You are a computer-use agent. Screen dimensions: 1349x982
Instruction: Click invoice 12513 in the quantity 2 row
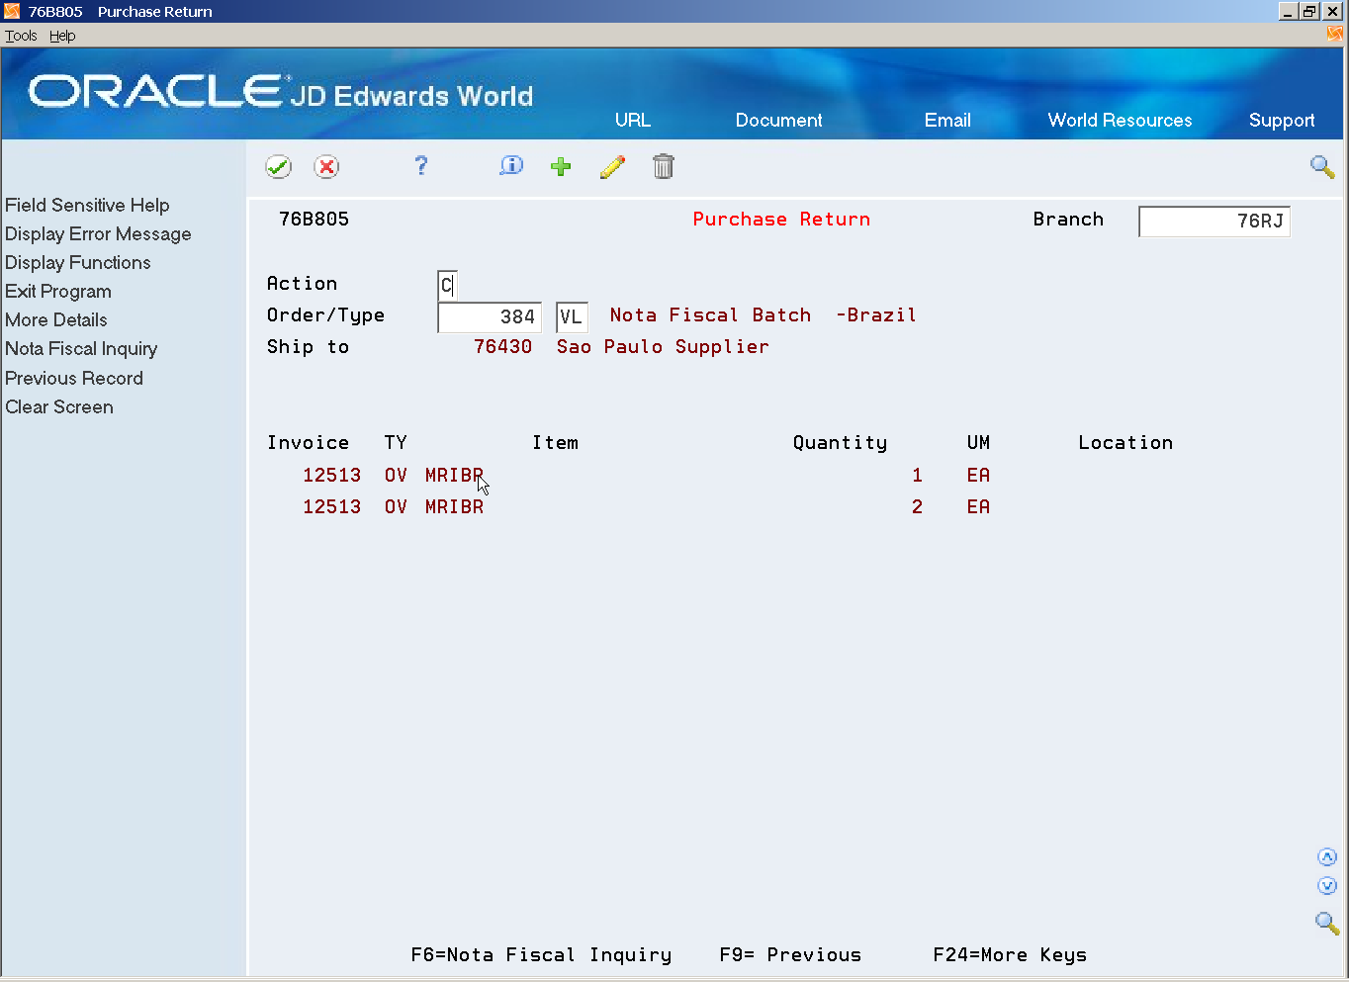(x=331, y=507)
